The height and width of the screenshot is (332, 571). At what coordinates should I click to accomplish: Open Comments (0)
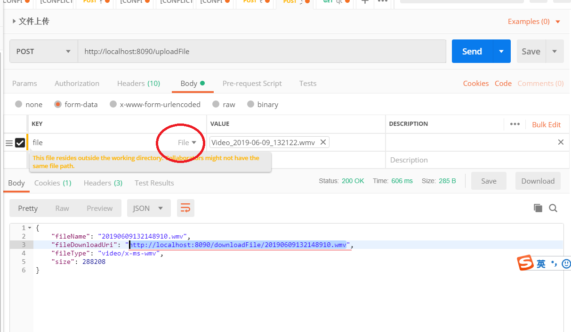pyautogui.click(x=540, y=83)
